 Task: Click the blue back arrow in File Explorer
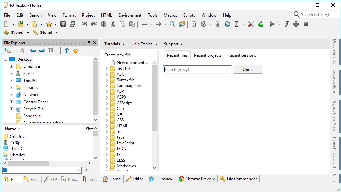[33, 51]
